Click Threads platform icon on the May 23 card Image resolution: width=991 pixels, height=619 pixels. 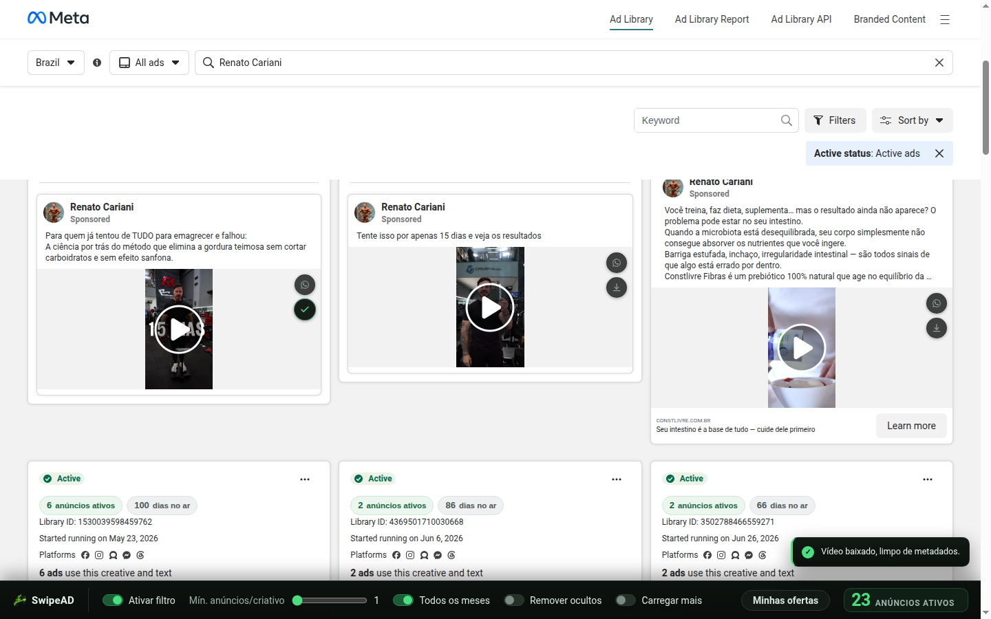[x=140, y=555]
